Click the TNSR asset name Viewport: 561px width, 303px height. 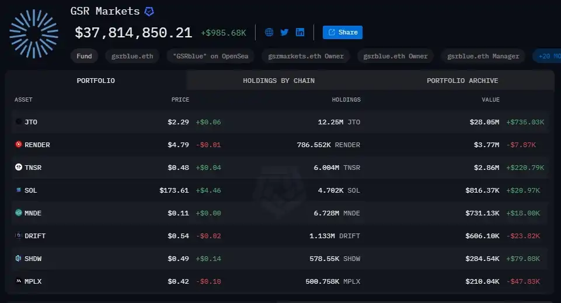click(33, 168)
